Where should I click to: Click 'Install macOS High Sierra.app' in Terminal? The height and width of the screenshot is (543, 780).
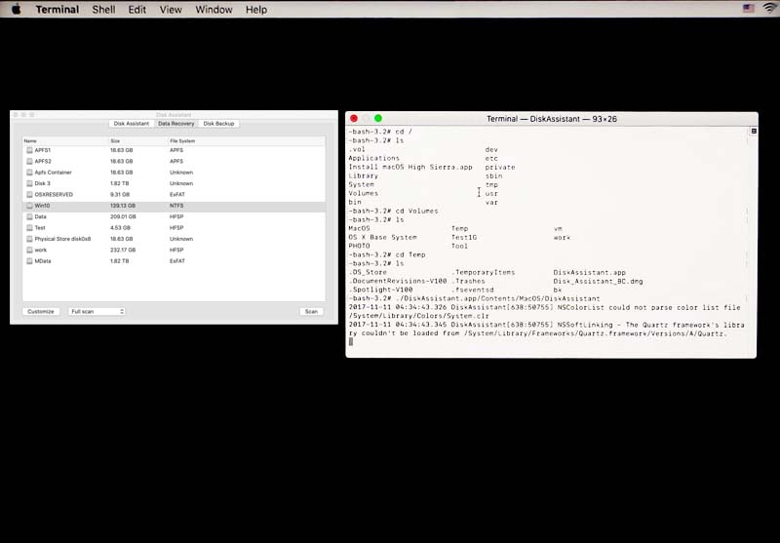410,167
